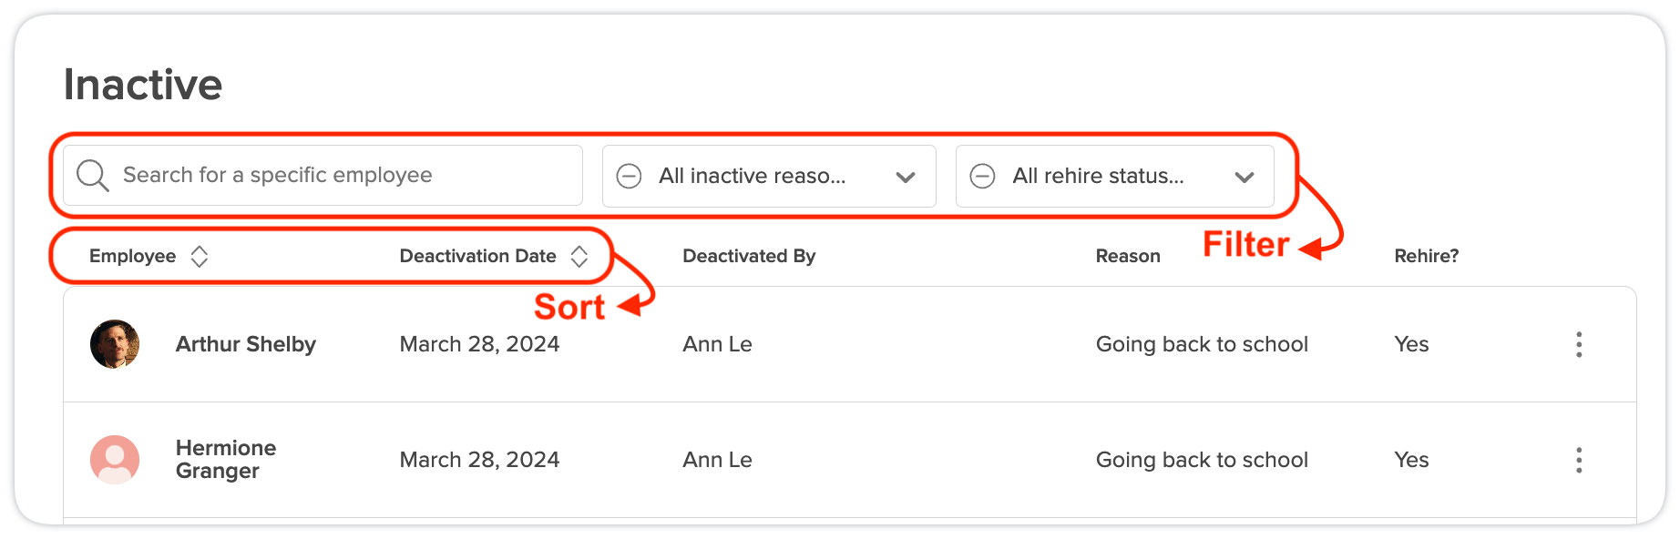Open Hermione Granger's three-dot options menu
The height and width of the screenshot is (539, 1680).
tap(1579, 460)
